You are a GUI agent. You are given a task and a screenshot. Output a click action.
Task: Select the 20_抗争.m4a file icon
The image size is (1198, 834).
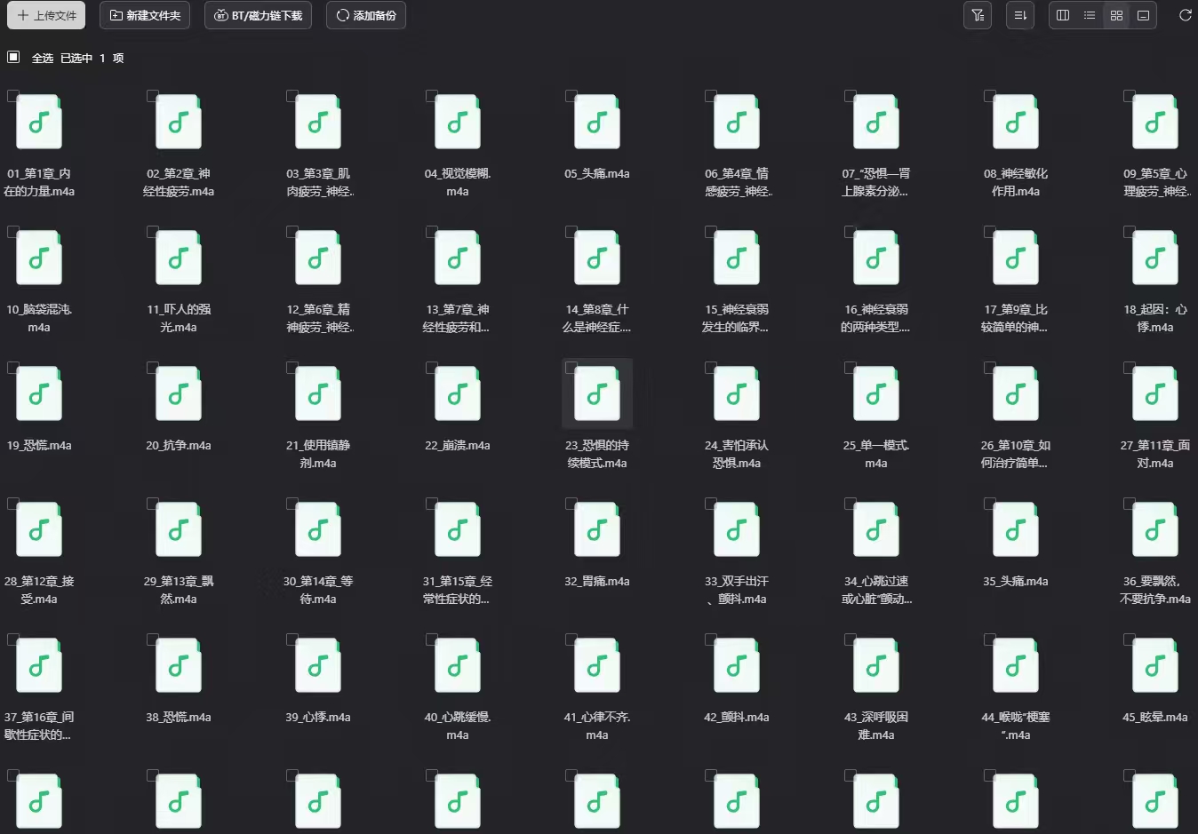coord(179,394)
